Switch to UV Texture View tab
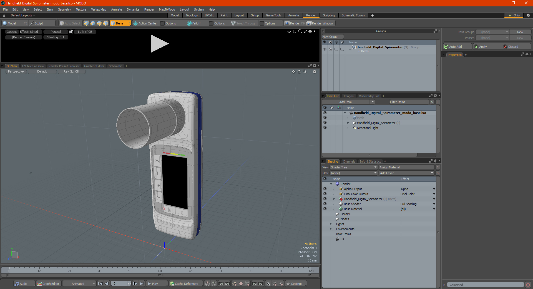Image resolution: width=533 pixels, height=289 pixels. point(33,66)
